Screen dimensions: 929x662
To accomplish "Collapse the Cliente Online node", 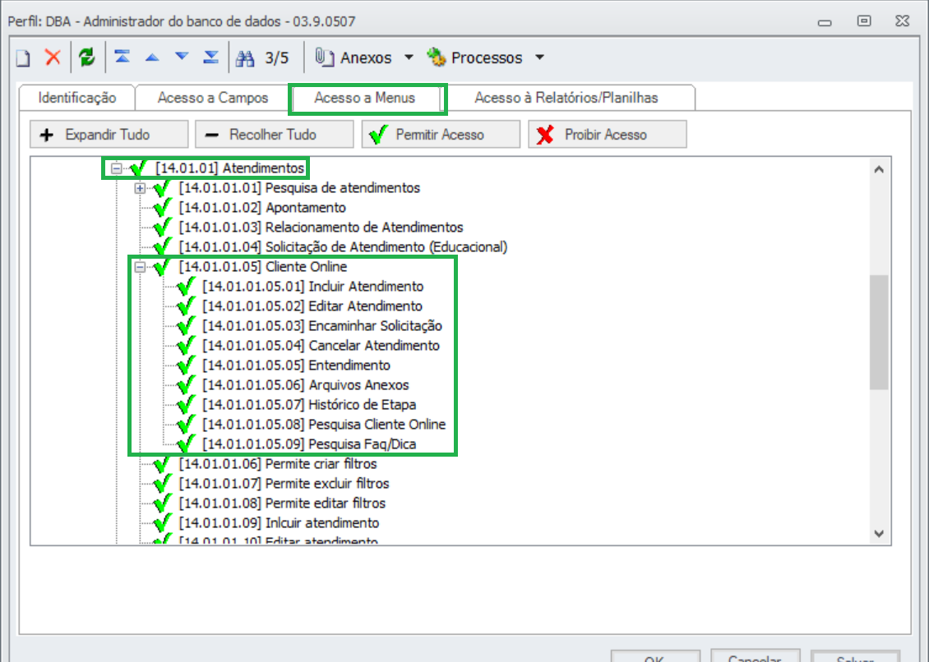I will 140,267.
